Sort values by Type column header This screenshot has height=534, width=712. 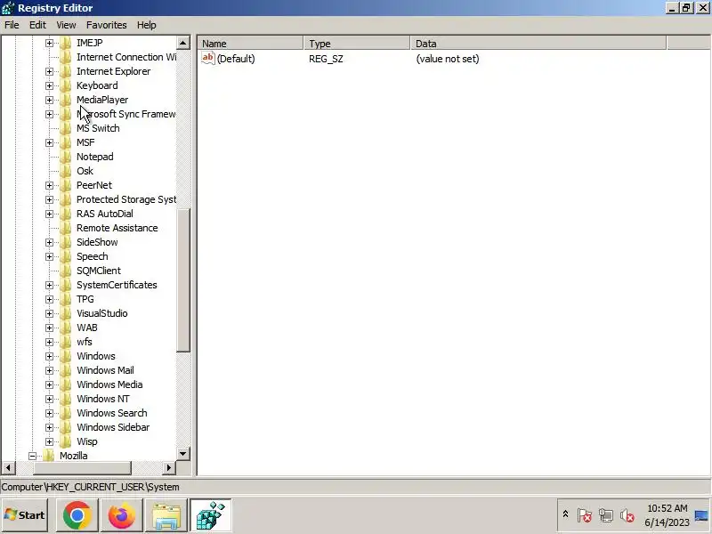pos(357,44)
